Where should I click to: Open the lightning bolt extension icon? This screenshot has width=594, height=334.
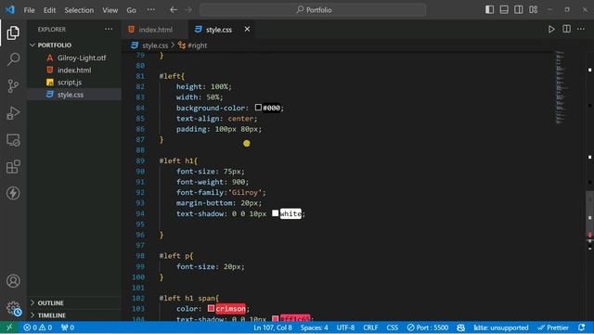point(13,193)
